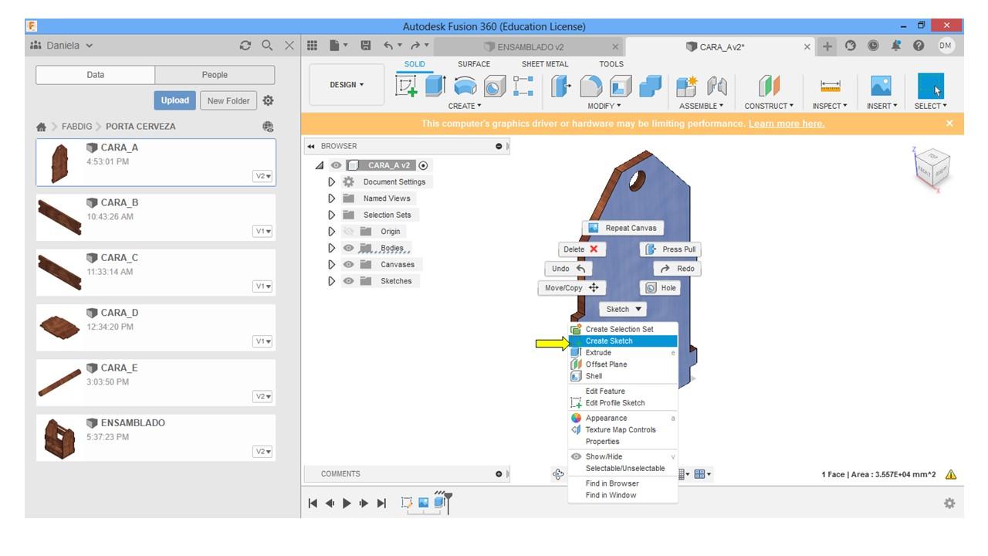Expand the Named Views folder
This screenshot has height=556, width=988.
(332, 198)
